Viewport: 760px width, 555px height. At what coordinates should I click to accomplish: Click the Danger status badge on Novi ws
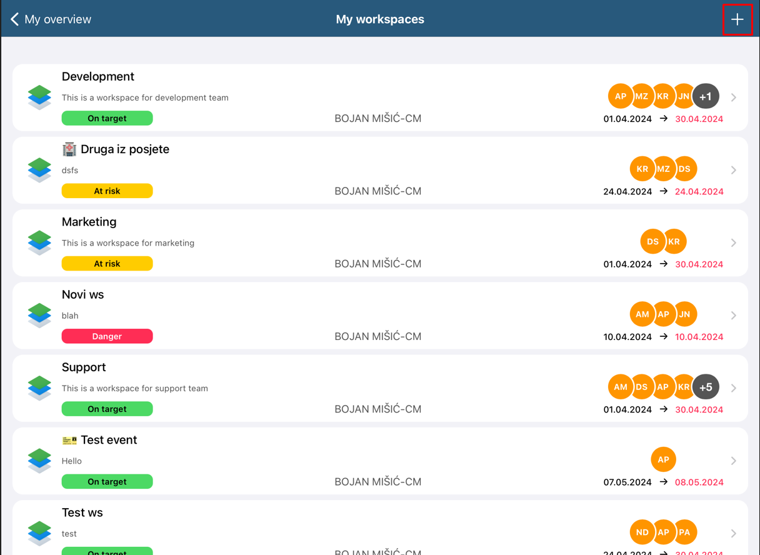[x=107, y=336]
